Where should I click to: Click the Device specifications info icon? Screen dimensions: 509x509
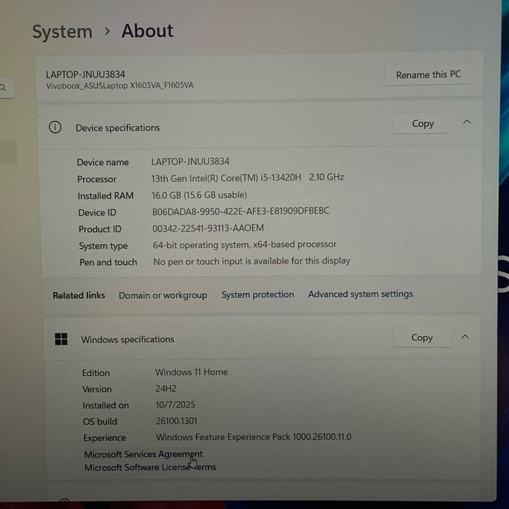tap(55, 128)
